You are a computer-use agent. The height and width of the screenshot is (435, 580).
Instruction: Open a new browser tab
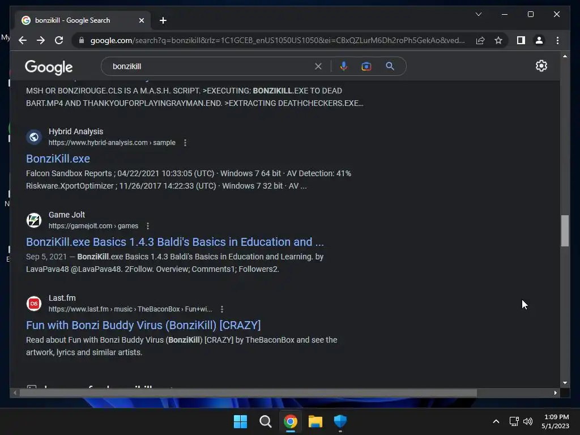pos(163,20)
